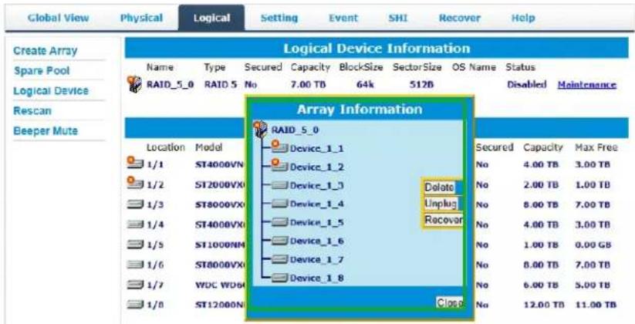Image resolution: width=635 pixels, height=324 pixels.
Task: Select Device_1_7 label in array tree
Action: (x=316, y=260)
